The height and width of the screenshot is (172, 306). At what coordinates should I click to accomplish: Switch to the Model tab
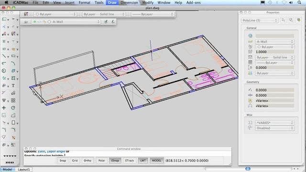8,170
